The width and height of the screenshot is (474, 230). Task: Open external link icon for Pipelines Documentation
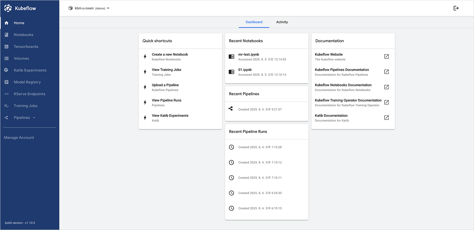(x=386, y=72)
